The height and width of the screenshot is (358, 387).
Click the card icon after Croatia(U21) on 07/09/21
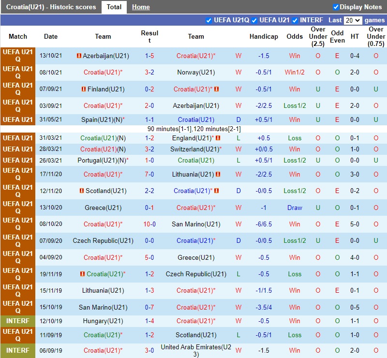coord(217,89)
